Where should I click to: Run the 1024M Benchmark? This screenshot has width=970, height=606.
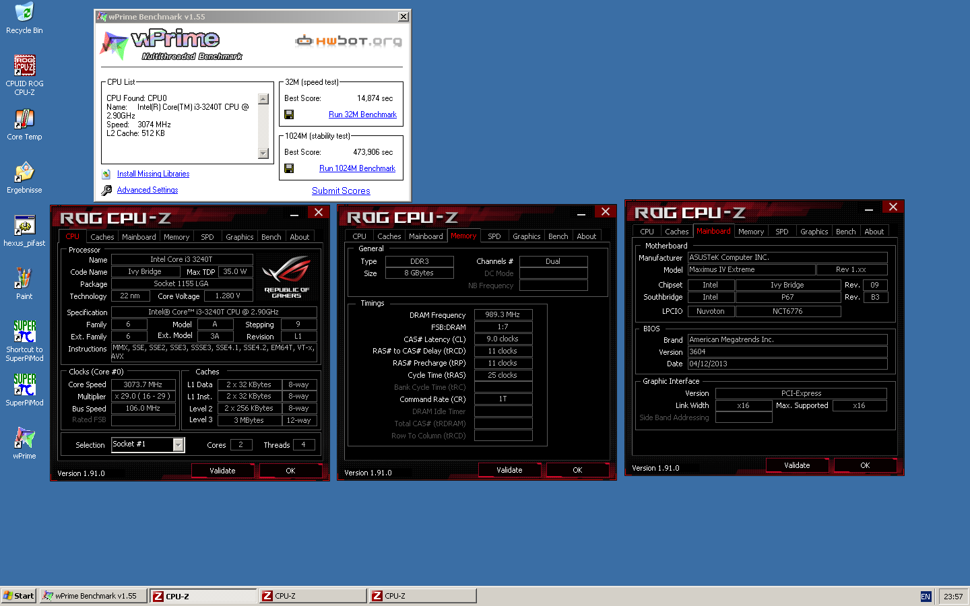pyautogui.click(x=357, y=168)
